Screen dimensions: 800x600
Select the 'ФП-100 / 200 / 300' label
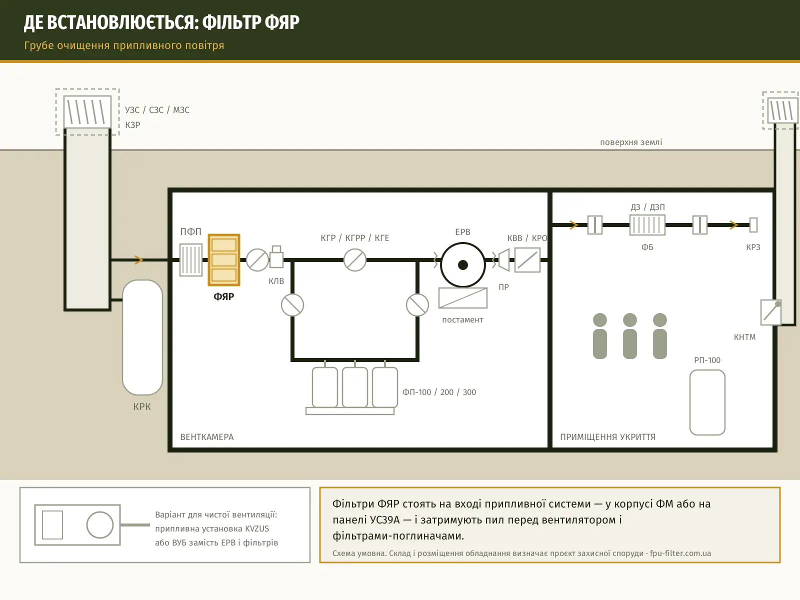[x=439, y=392]
